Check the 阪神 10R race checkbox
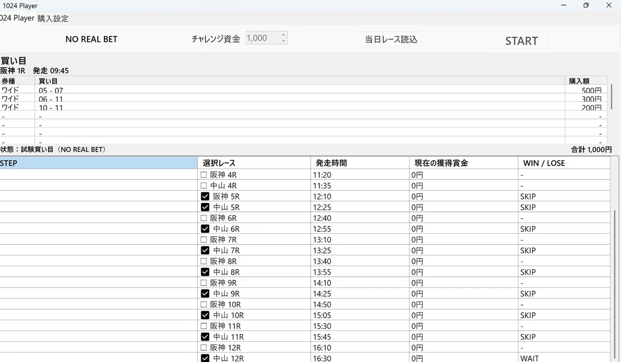This screenshot has width=621, height=362. [203, 305]
